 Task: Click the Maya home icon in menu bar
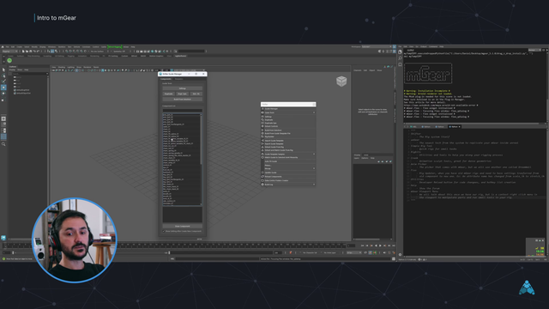[x=3, y=46]
